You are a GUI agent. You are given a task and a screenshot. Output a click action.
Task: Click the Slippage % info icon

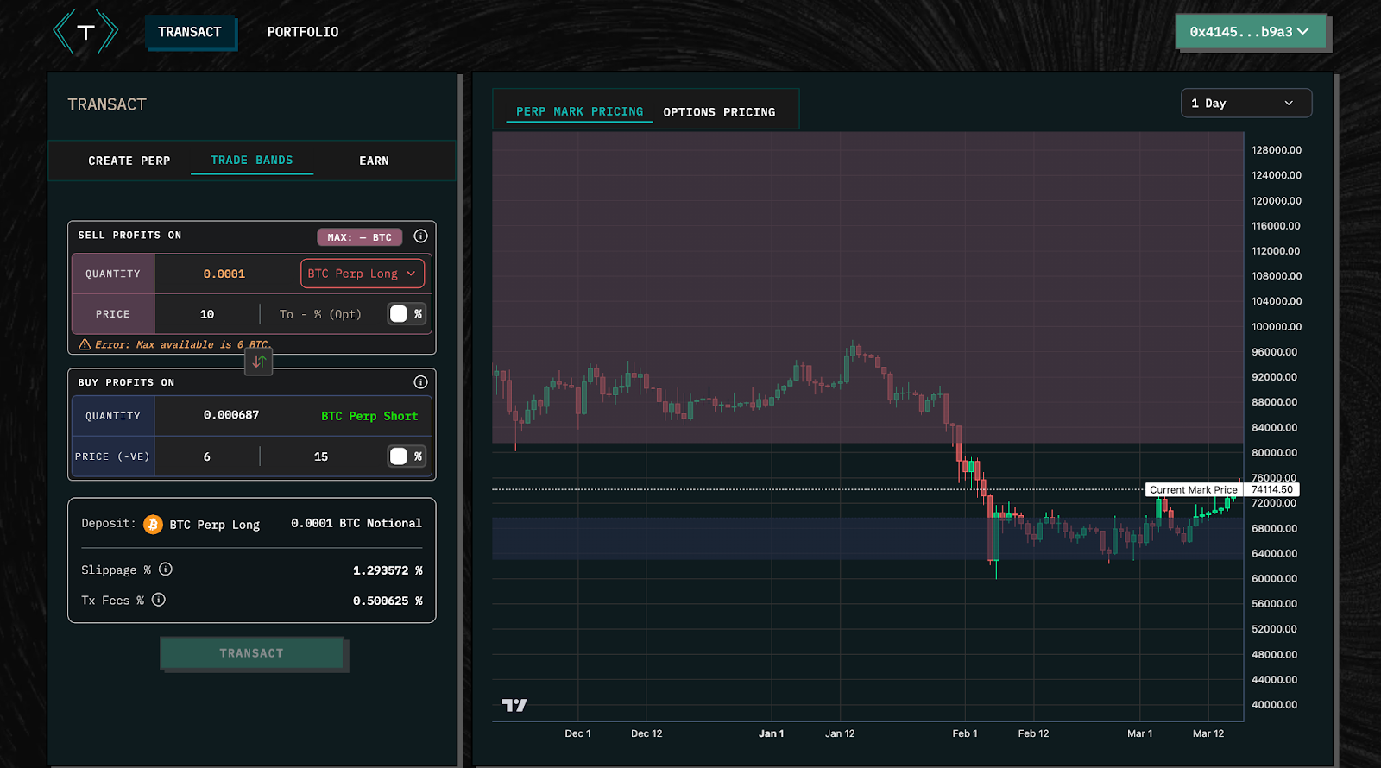166,570
